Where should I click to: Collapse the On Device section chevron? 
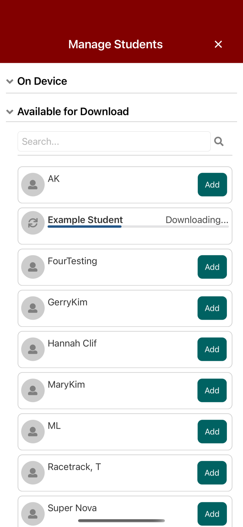pos(10,82)
